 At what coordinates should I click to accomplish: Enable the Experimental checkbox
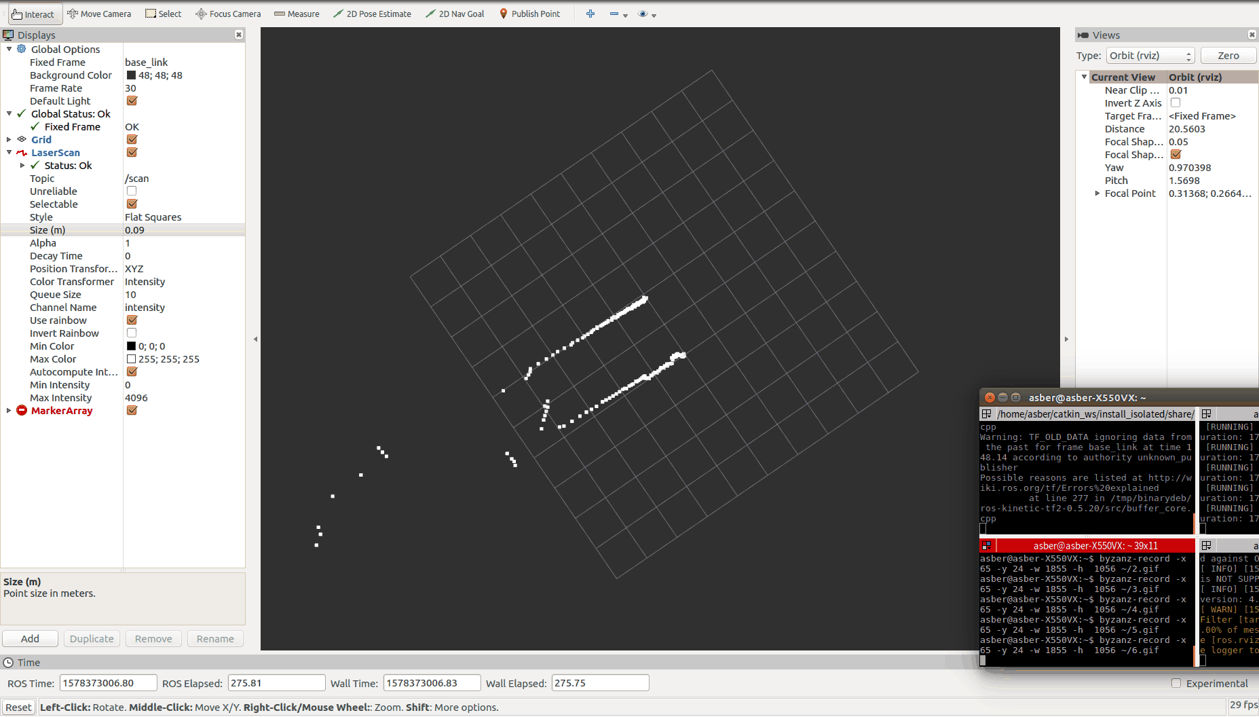point(1176,683)
